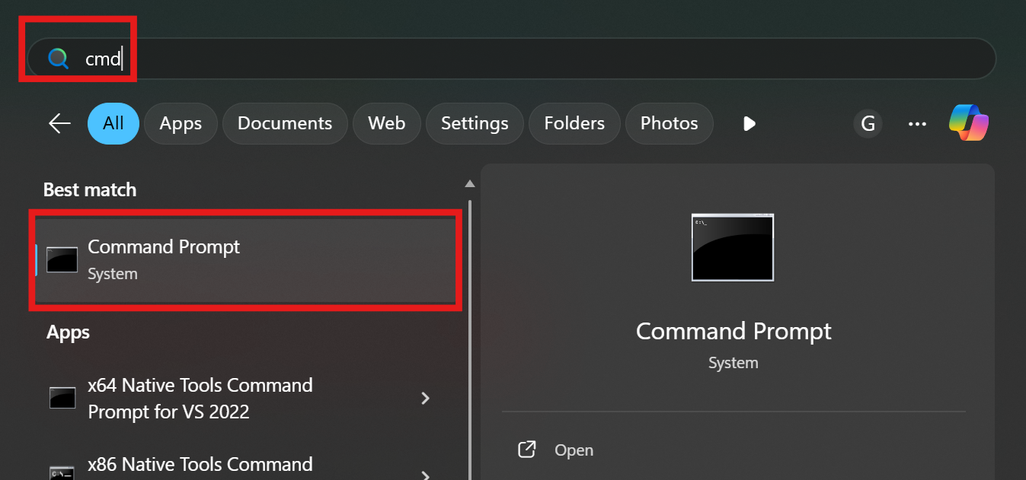Viewport: 1026px width, 480px height.
Task: Open the Copilot icon
Action: (968, 123)
